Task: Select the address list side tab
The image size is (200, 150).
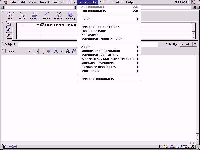Action: coord(9,24)
